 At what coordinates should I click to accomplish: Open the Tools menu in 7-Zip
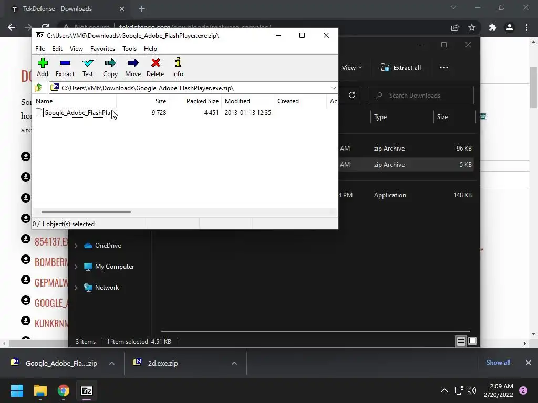tap(129, 49)
